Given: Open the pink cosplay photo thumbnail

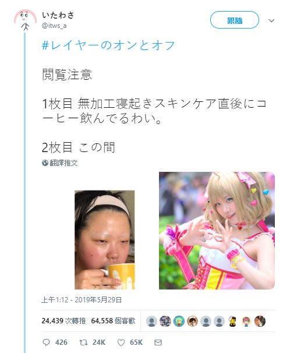Looking at the screenshot, I should click(217, 231).
